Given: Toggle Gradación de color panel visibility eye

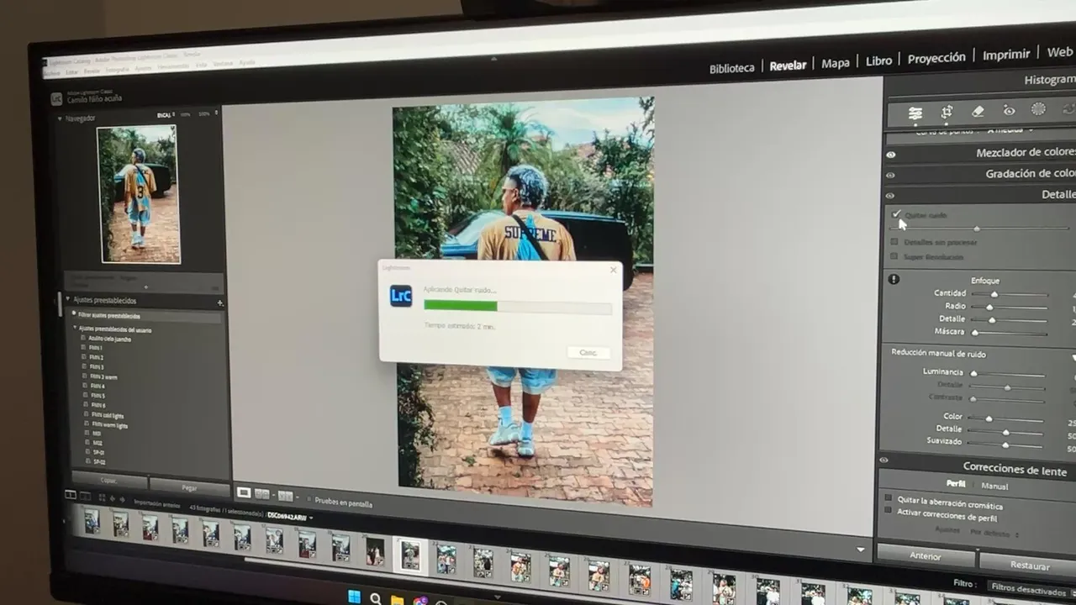Looking at the screenshot, I should 890,176.
